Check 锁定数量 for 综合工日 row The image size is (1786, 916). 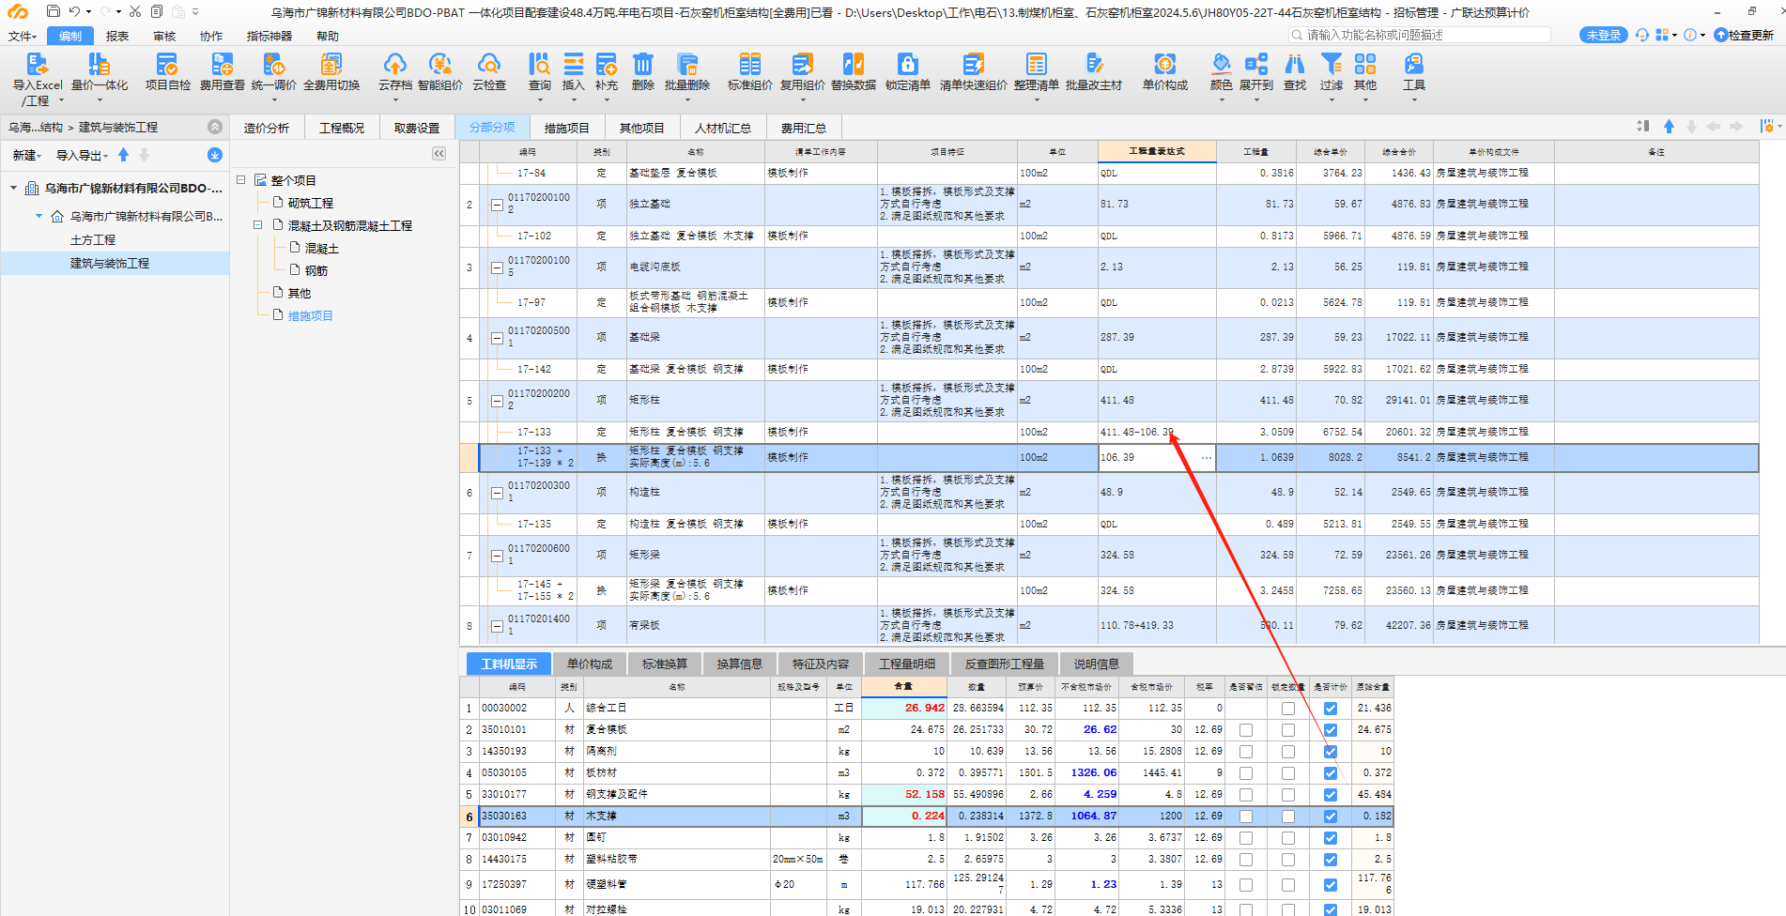[x=1288, y=709]
